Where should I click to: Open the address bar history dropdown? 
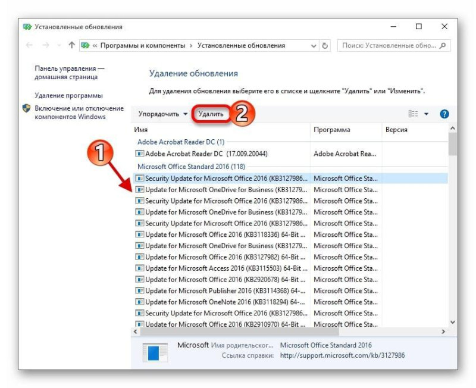pos(314,46)
